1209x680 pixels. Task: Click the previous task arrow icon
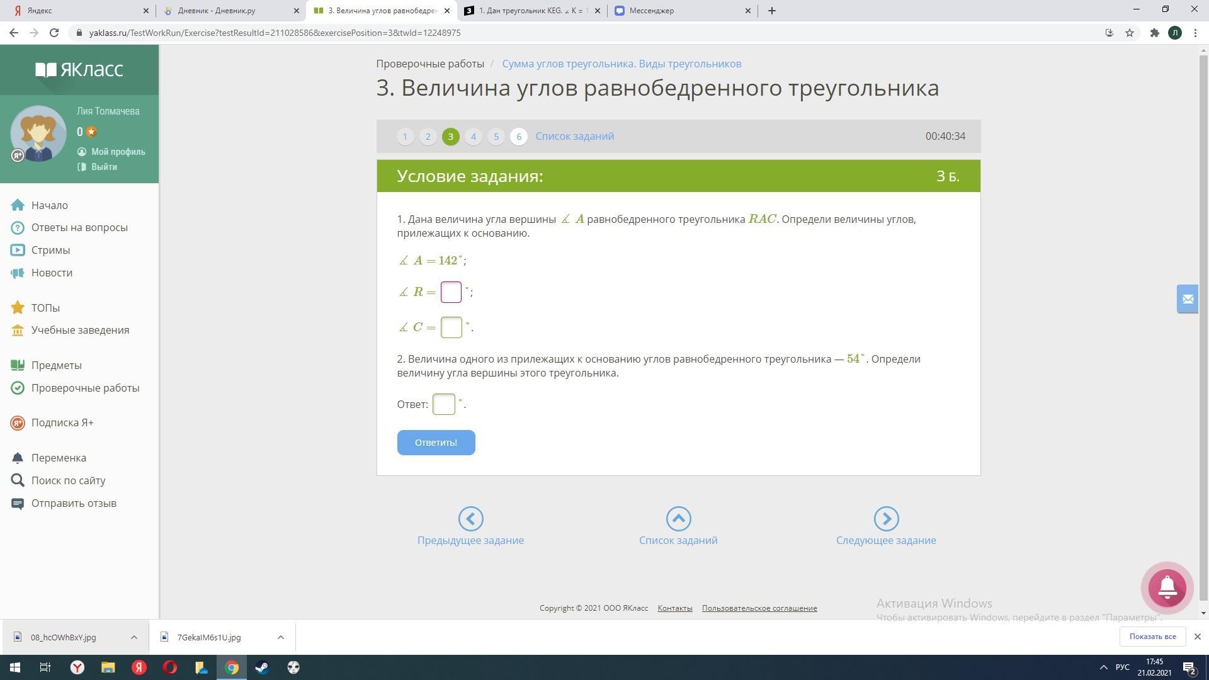470,519
